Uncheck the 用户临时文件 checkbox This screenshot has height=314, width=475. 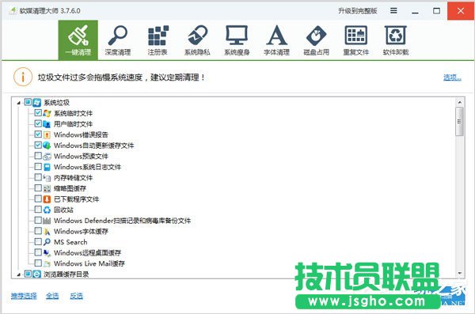pos(38,123)
